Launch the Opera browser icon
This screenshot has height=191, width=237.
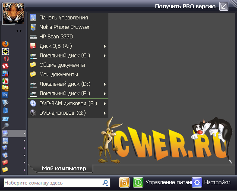point(6,59)
